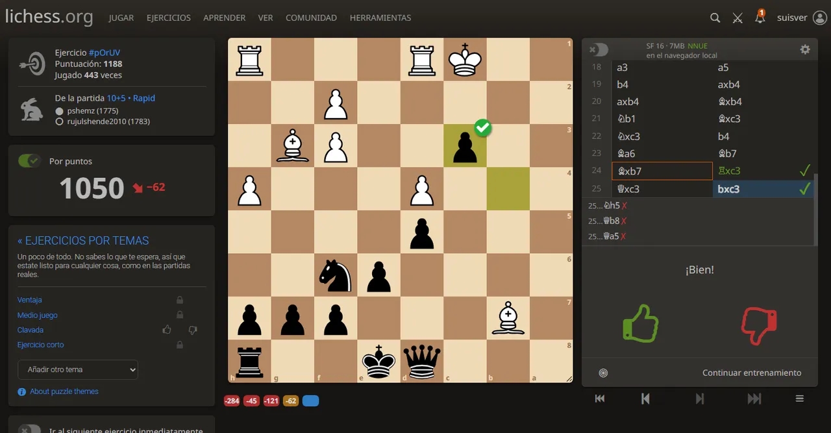The width and height of the screenshot is (831, 433).
Task: Select move 18 a3 in move list
Action: click(662, 68)
